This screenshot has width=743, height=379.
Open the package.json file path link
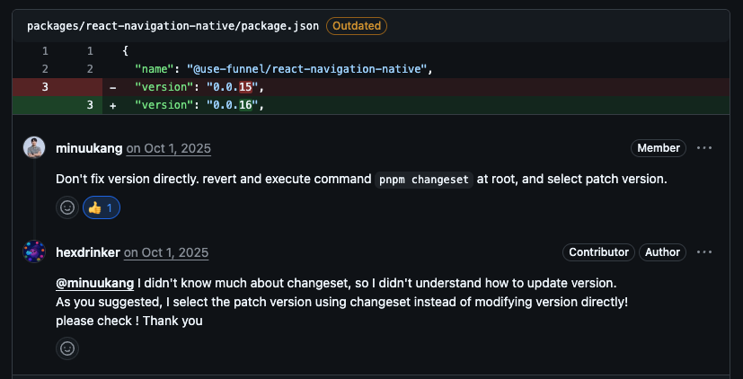coord(172,26)
